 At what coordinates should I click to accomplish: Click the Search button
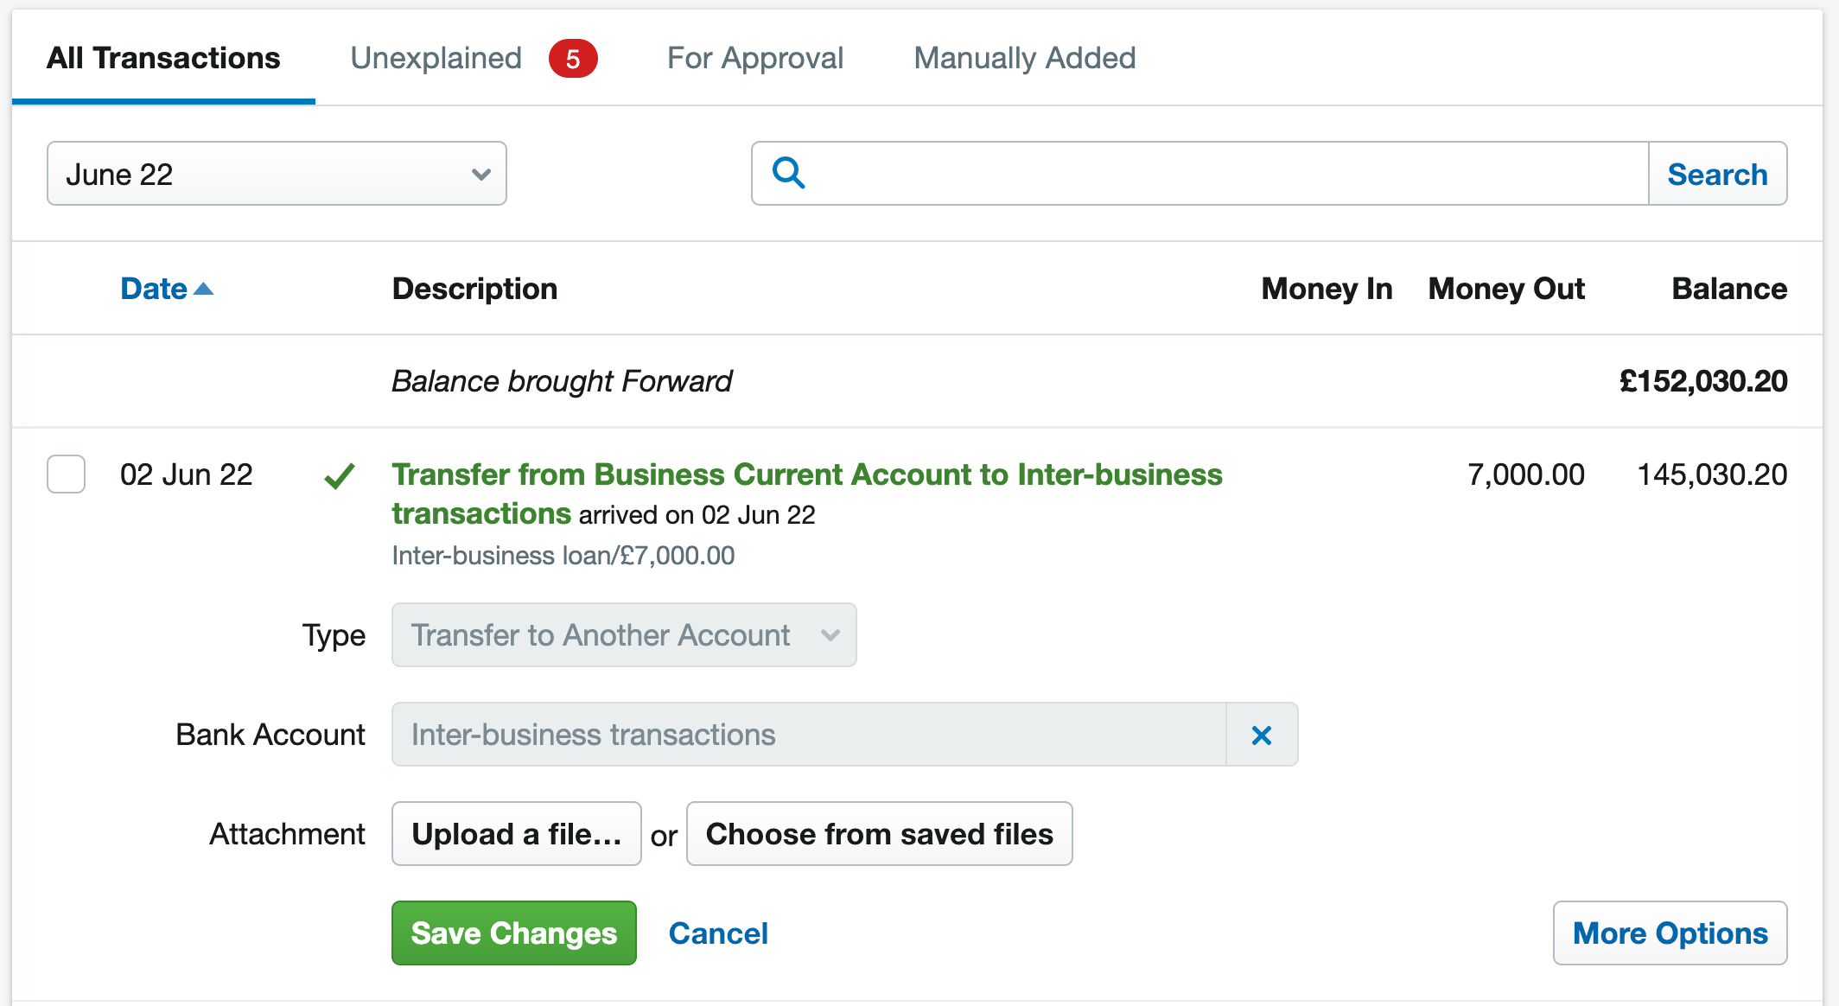(x=1717, y=174)
